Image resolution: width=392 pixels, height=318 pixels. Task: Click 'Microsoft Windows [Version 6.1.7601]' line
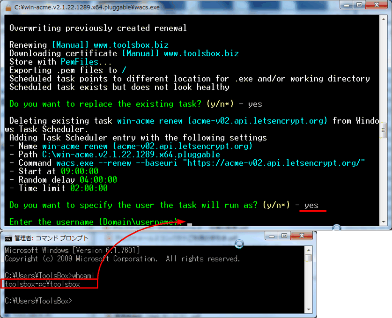(72, 250)
